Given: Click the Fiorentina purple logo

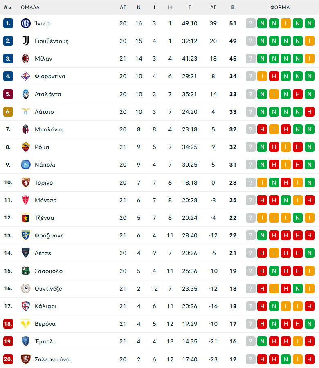Looking at the screenshot, I should tap(26, 76).
